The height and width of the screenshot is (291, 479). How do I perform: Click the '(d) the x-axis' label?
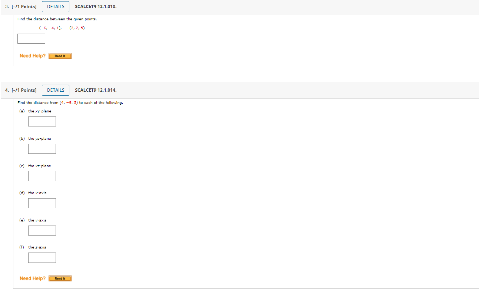point(33,193)
